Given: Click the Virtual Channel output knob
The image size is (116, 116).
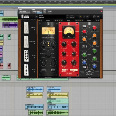Looking at the screenshot, I should [53, 44].
